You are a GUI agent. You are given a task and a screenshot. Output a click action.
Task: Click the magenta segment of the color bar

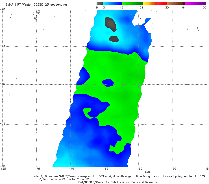pyautogui.click(x=195, y=3)
